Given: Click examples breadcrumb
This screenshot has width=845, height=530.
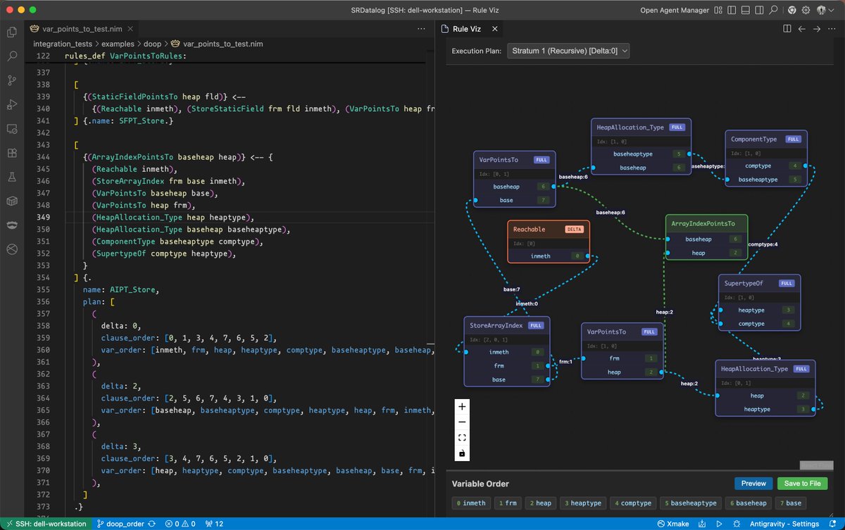Looking at the screenshot, I should 116,44.
